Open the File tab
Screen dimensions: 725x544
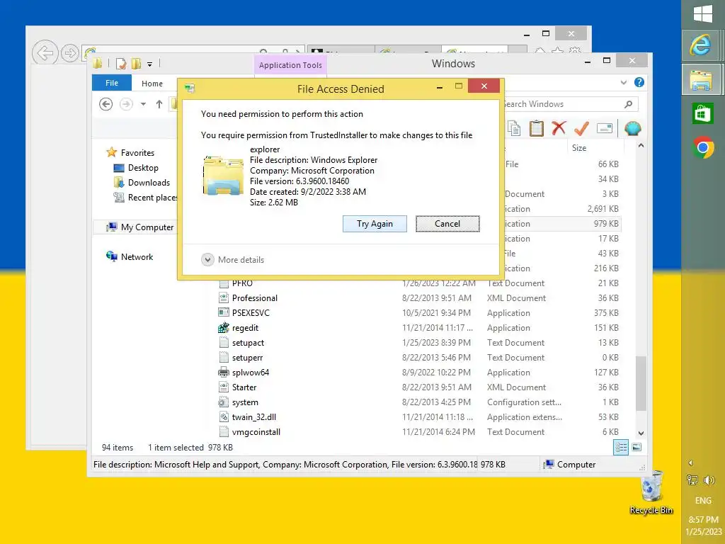point(112,83)
